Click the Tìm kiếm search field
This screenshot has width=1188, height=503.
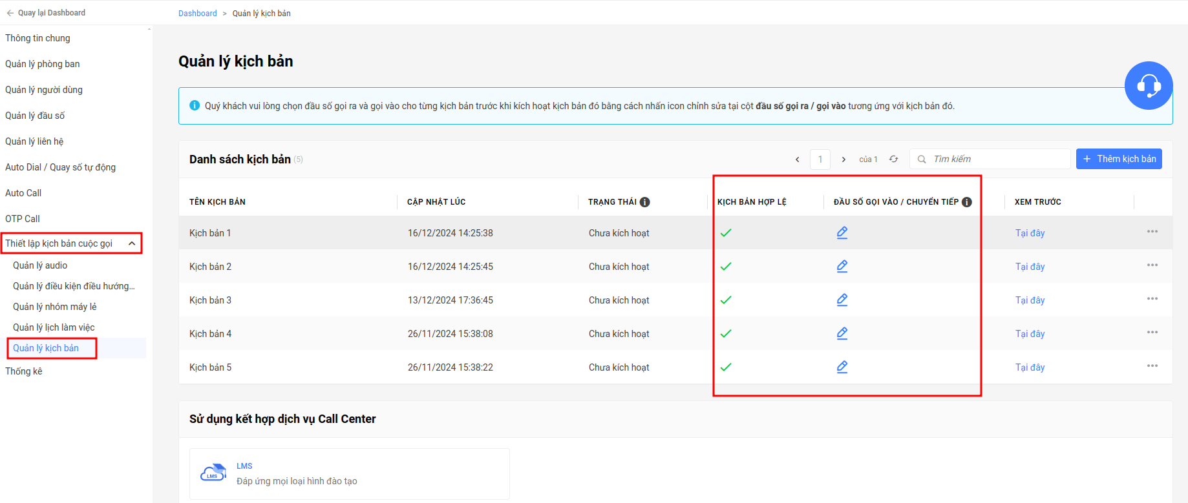990,159
